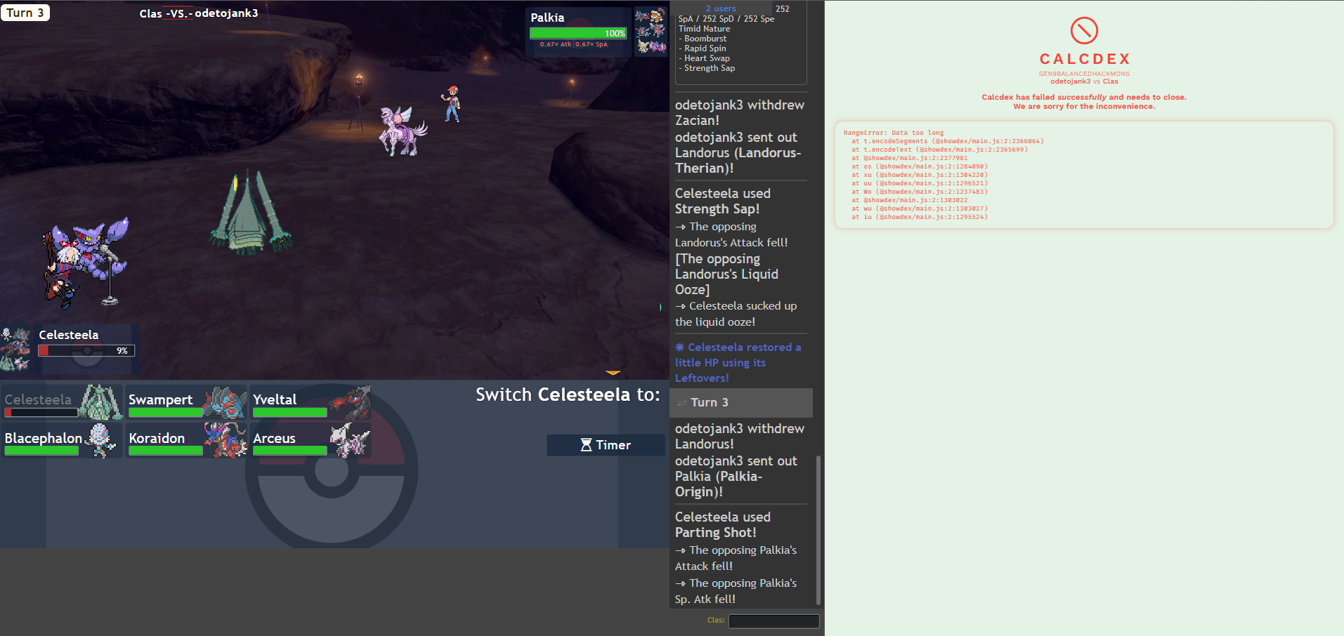Switch Celesteela to Blacephalon
This screenshot has height=636, width=1344.
click(62, 440)
